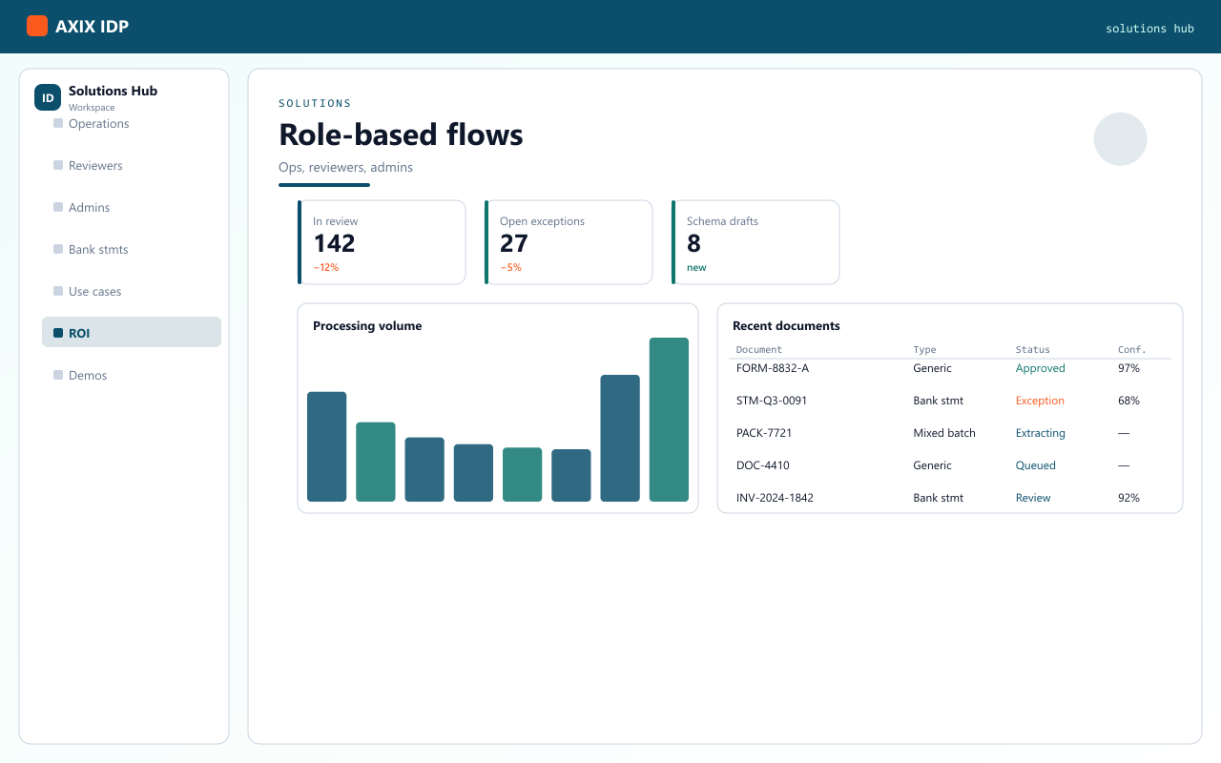Click the first bar in Processing volume

326,446
